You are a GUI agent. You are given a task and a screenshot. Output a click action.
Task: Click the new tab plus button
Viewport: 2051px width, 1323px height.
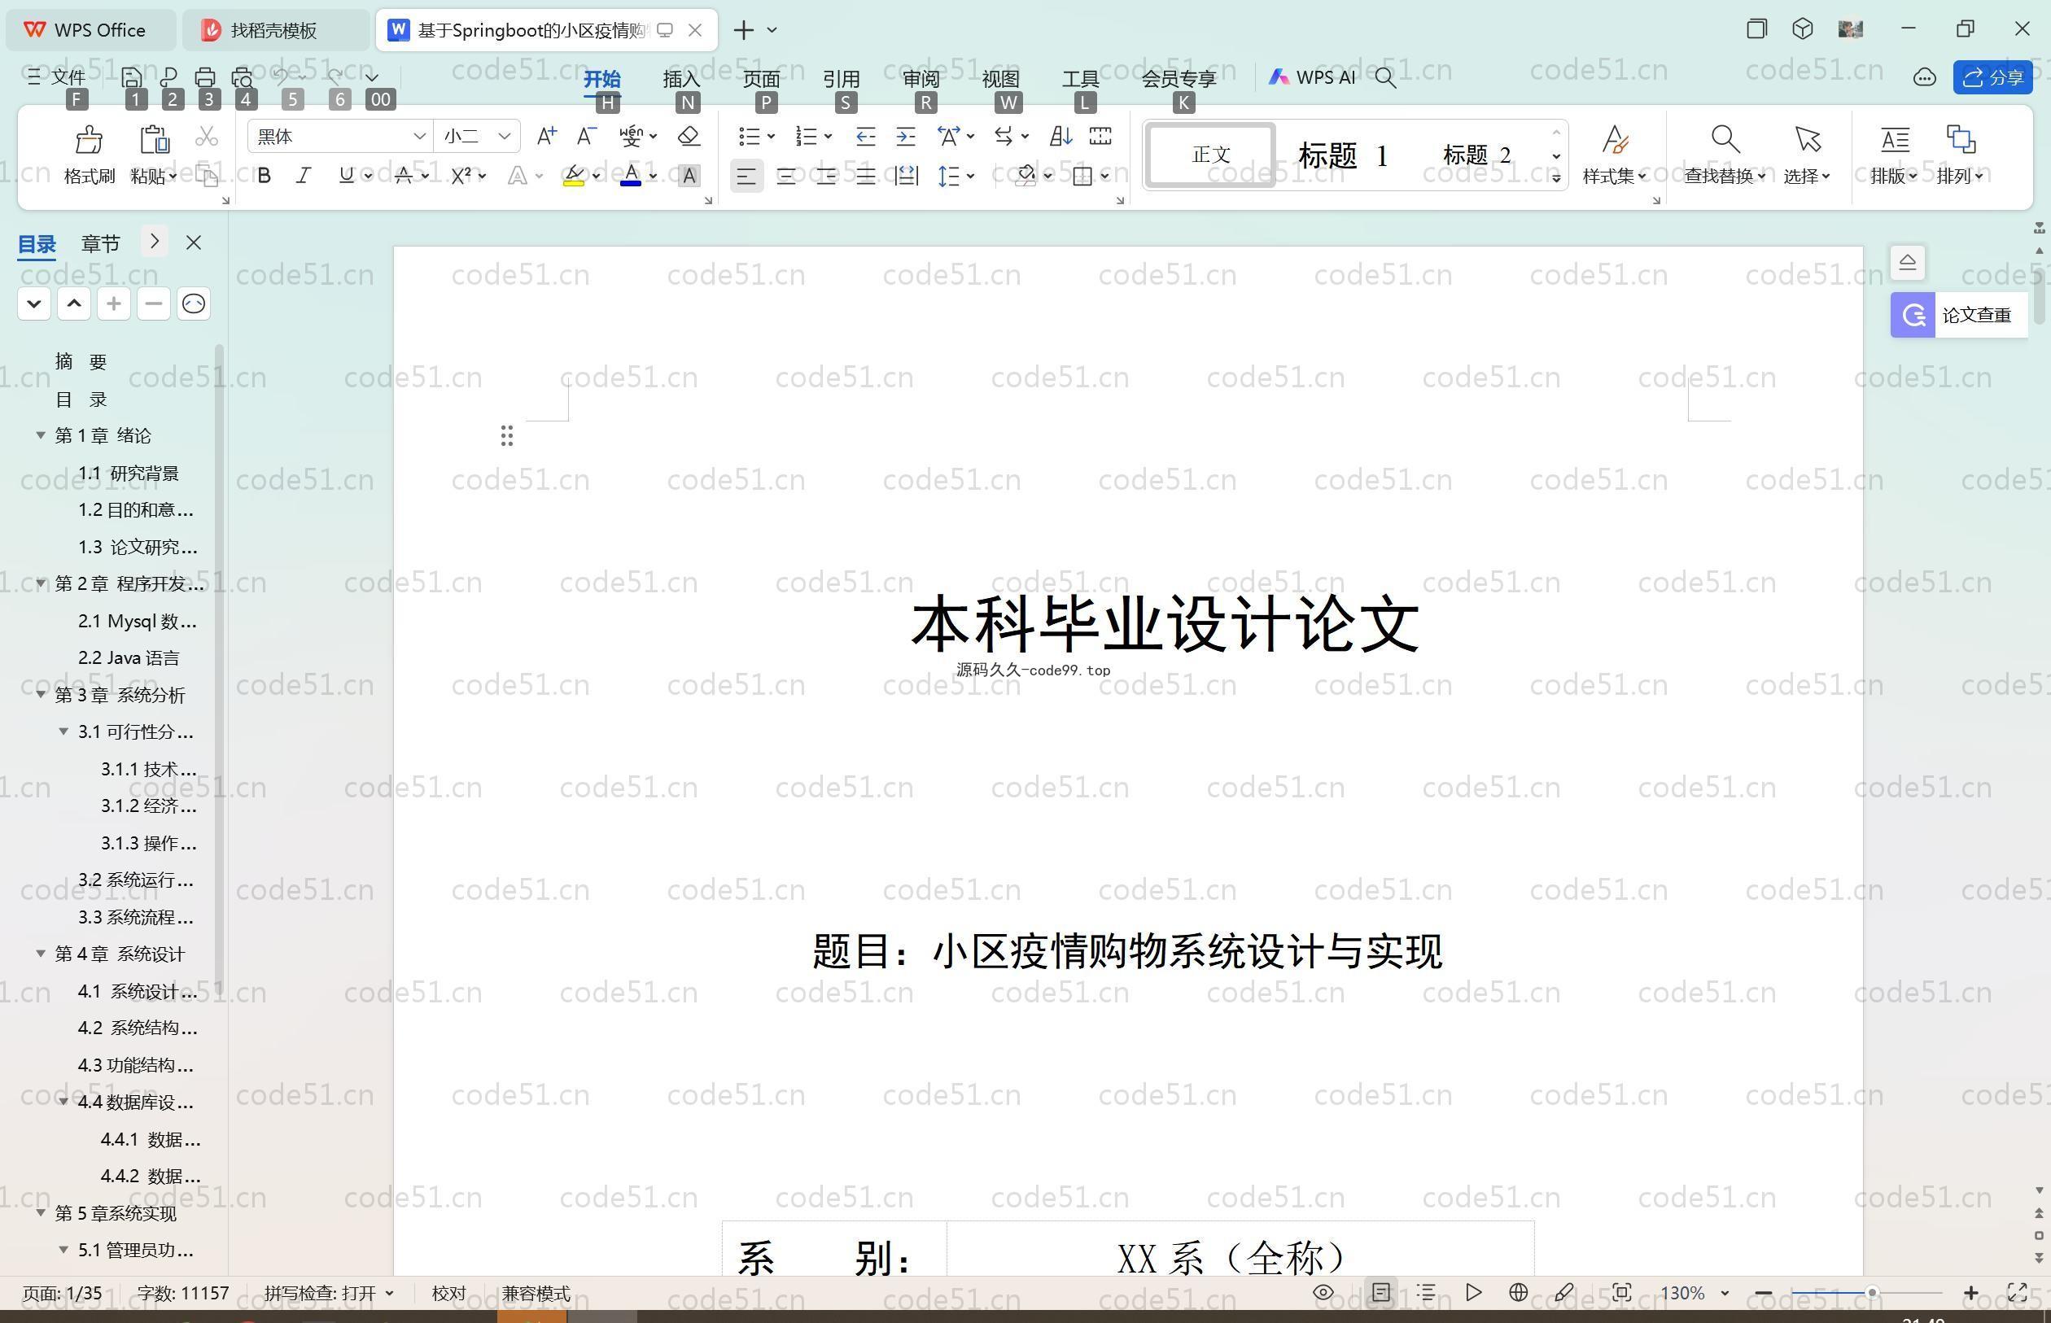pos(744,30)
